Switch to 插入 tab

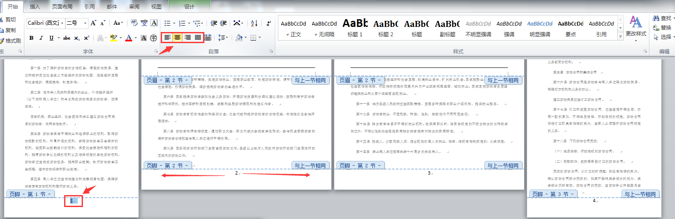35,6
